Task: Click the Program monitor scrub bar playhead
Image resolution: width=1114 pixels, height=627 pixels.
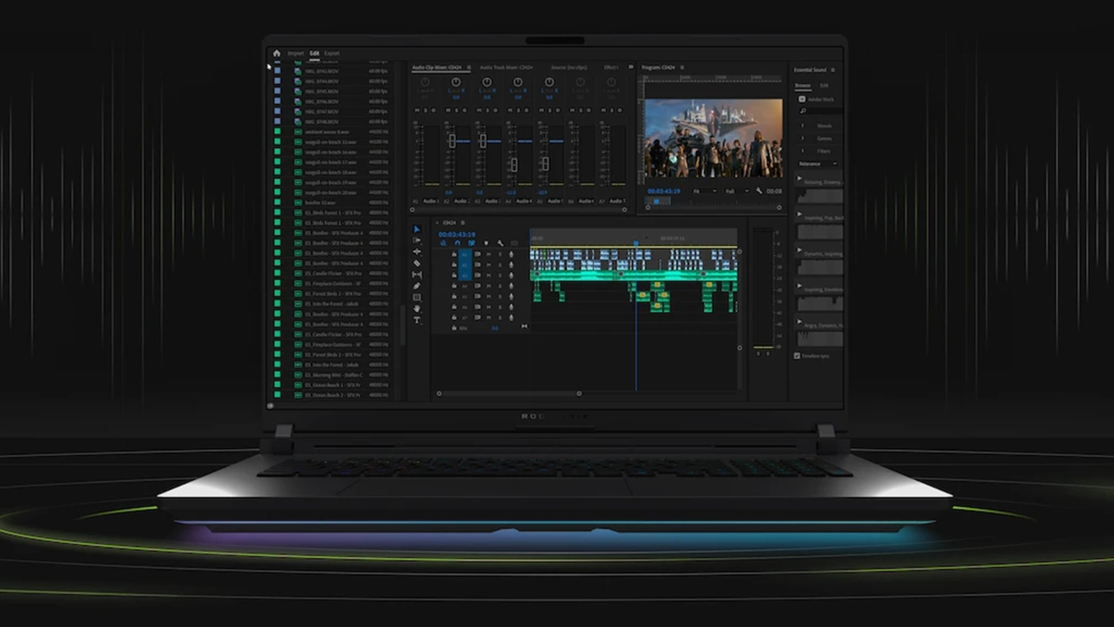Action: coord(657,201)
